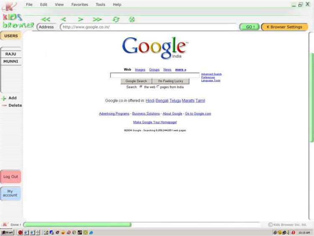Click the double-right fast-forward arrows icon
This screenshot has height=236, width=314.
point(97,19)
